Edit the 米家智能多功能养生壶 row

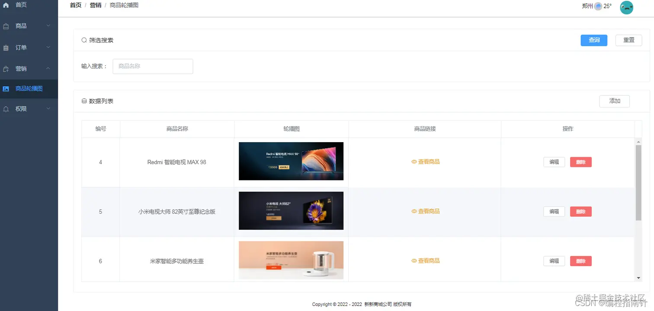click(554, 261)
